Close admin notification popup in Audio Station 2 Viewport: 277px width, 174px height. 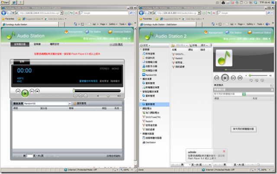[x=224, y=151]
